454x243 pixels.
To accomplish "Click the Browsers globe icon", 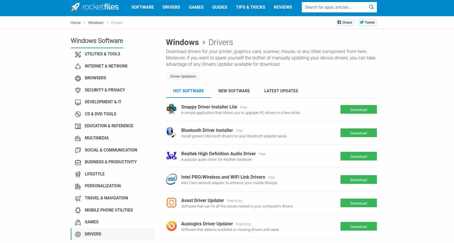I will tap(78, 78).
